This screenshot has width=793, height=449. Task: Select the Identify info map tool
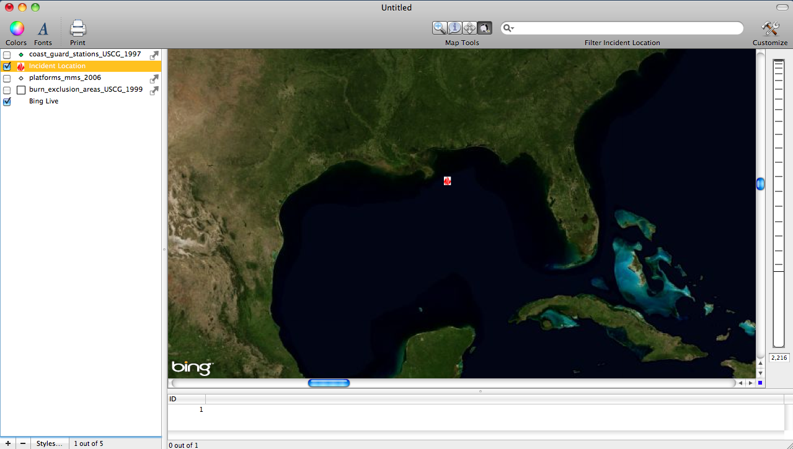pos(454,28)
